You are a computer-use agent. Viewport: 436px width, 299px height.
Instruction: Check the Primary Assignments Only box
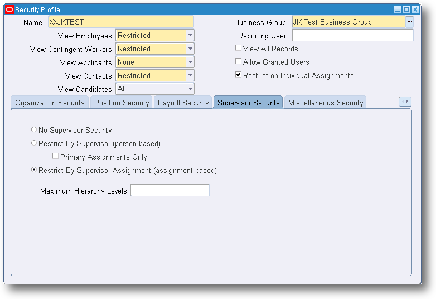click(x=55, y=156)
